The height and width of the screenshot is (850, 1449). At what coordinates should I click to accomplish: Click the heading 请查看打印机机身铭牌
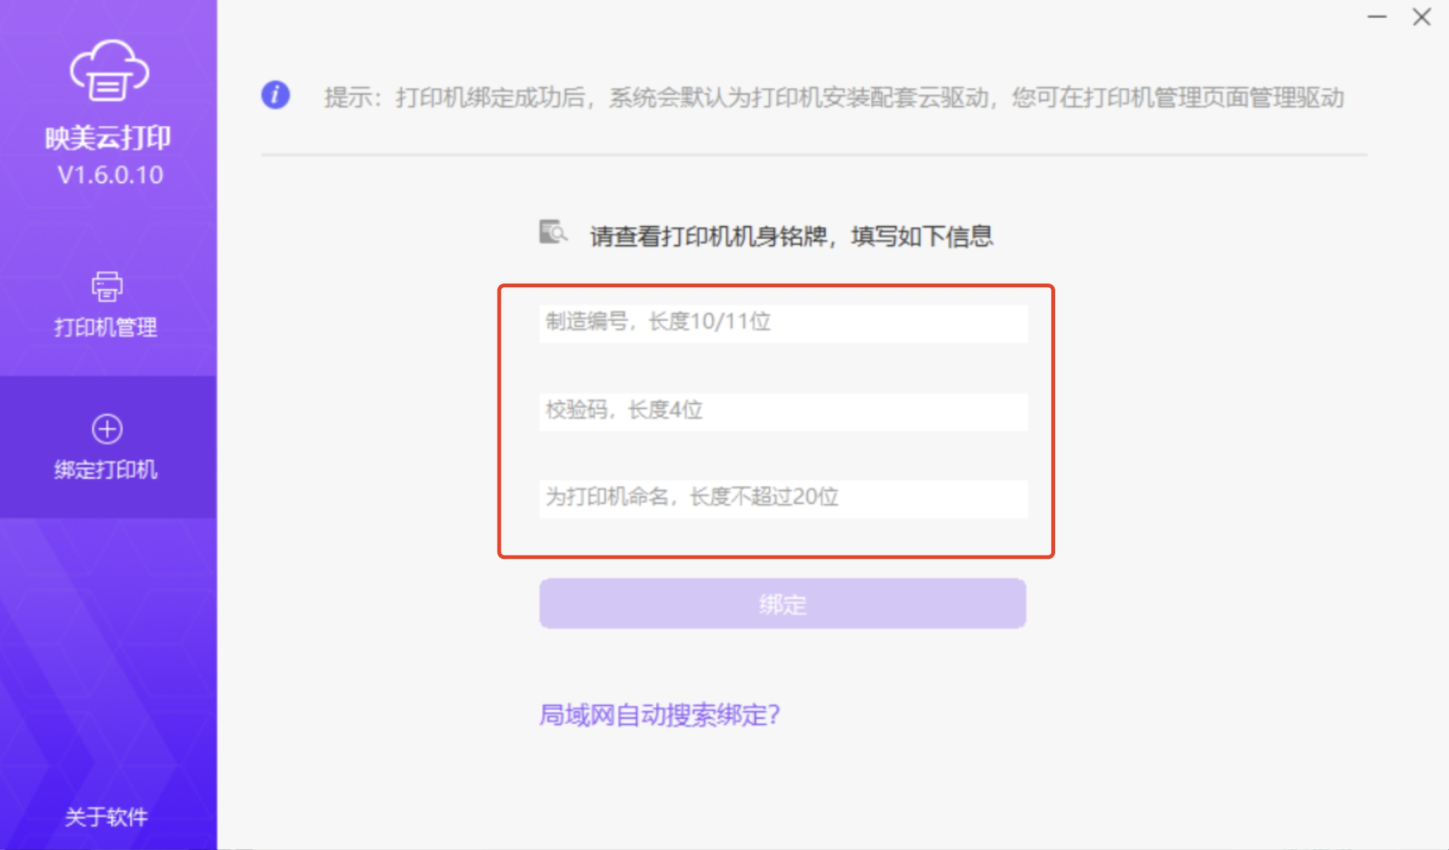coord(790,234)
